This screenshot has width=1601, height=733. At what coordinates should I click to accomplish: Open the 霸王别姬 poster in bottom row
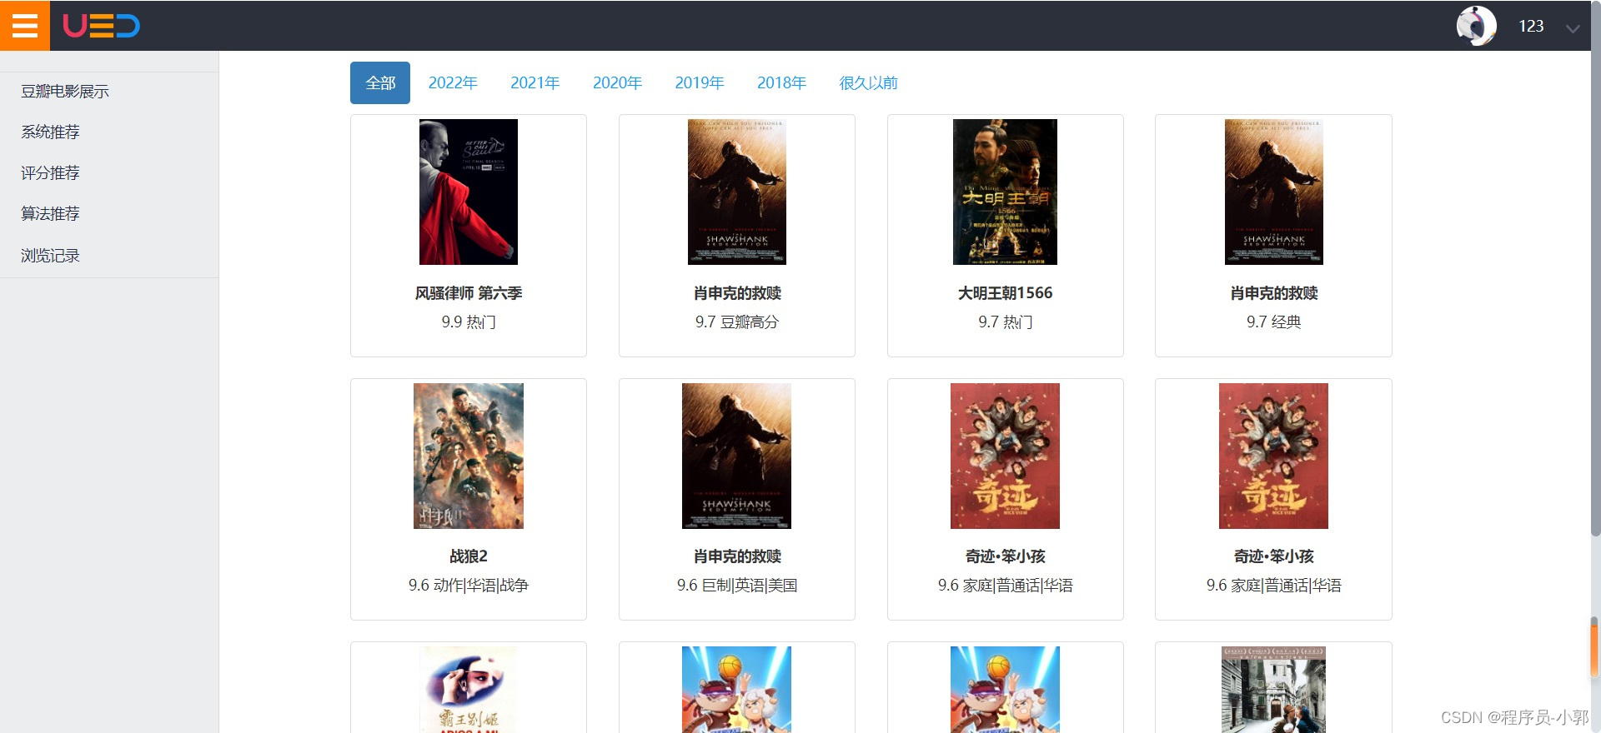pos(469,690)
